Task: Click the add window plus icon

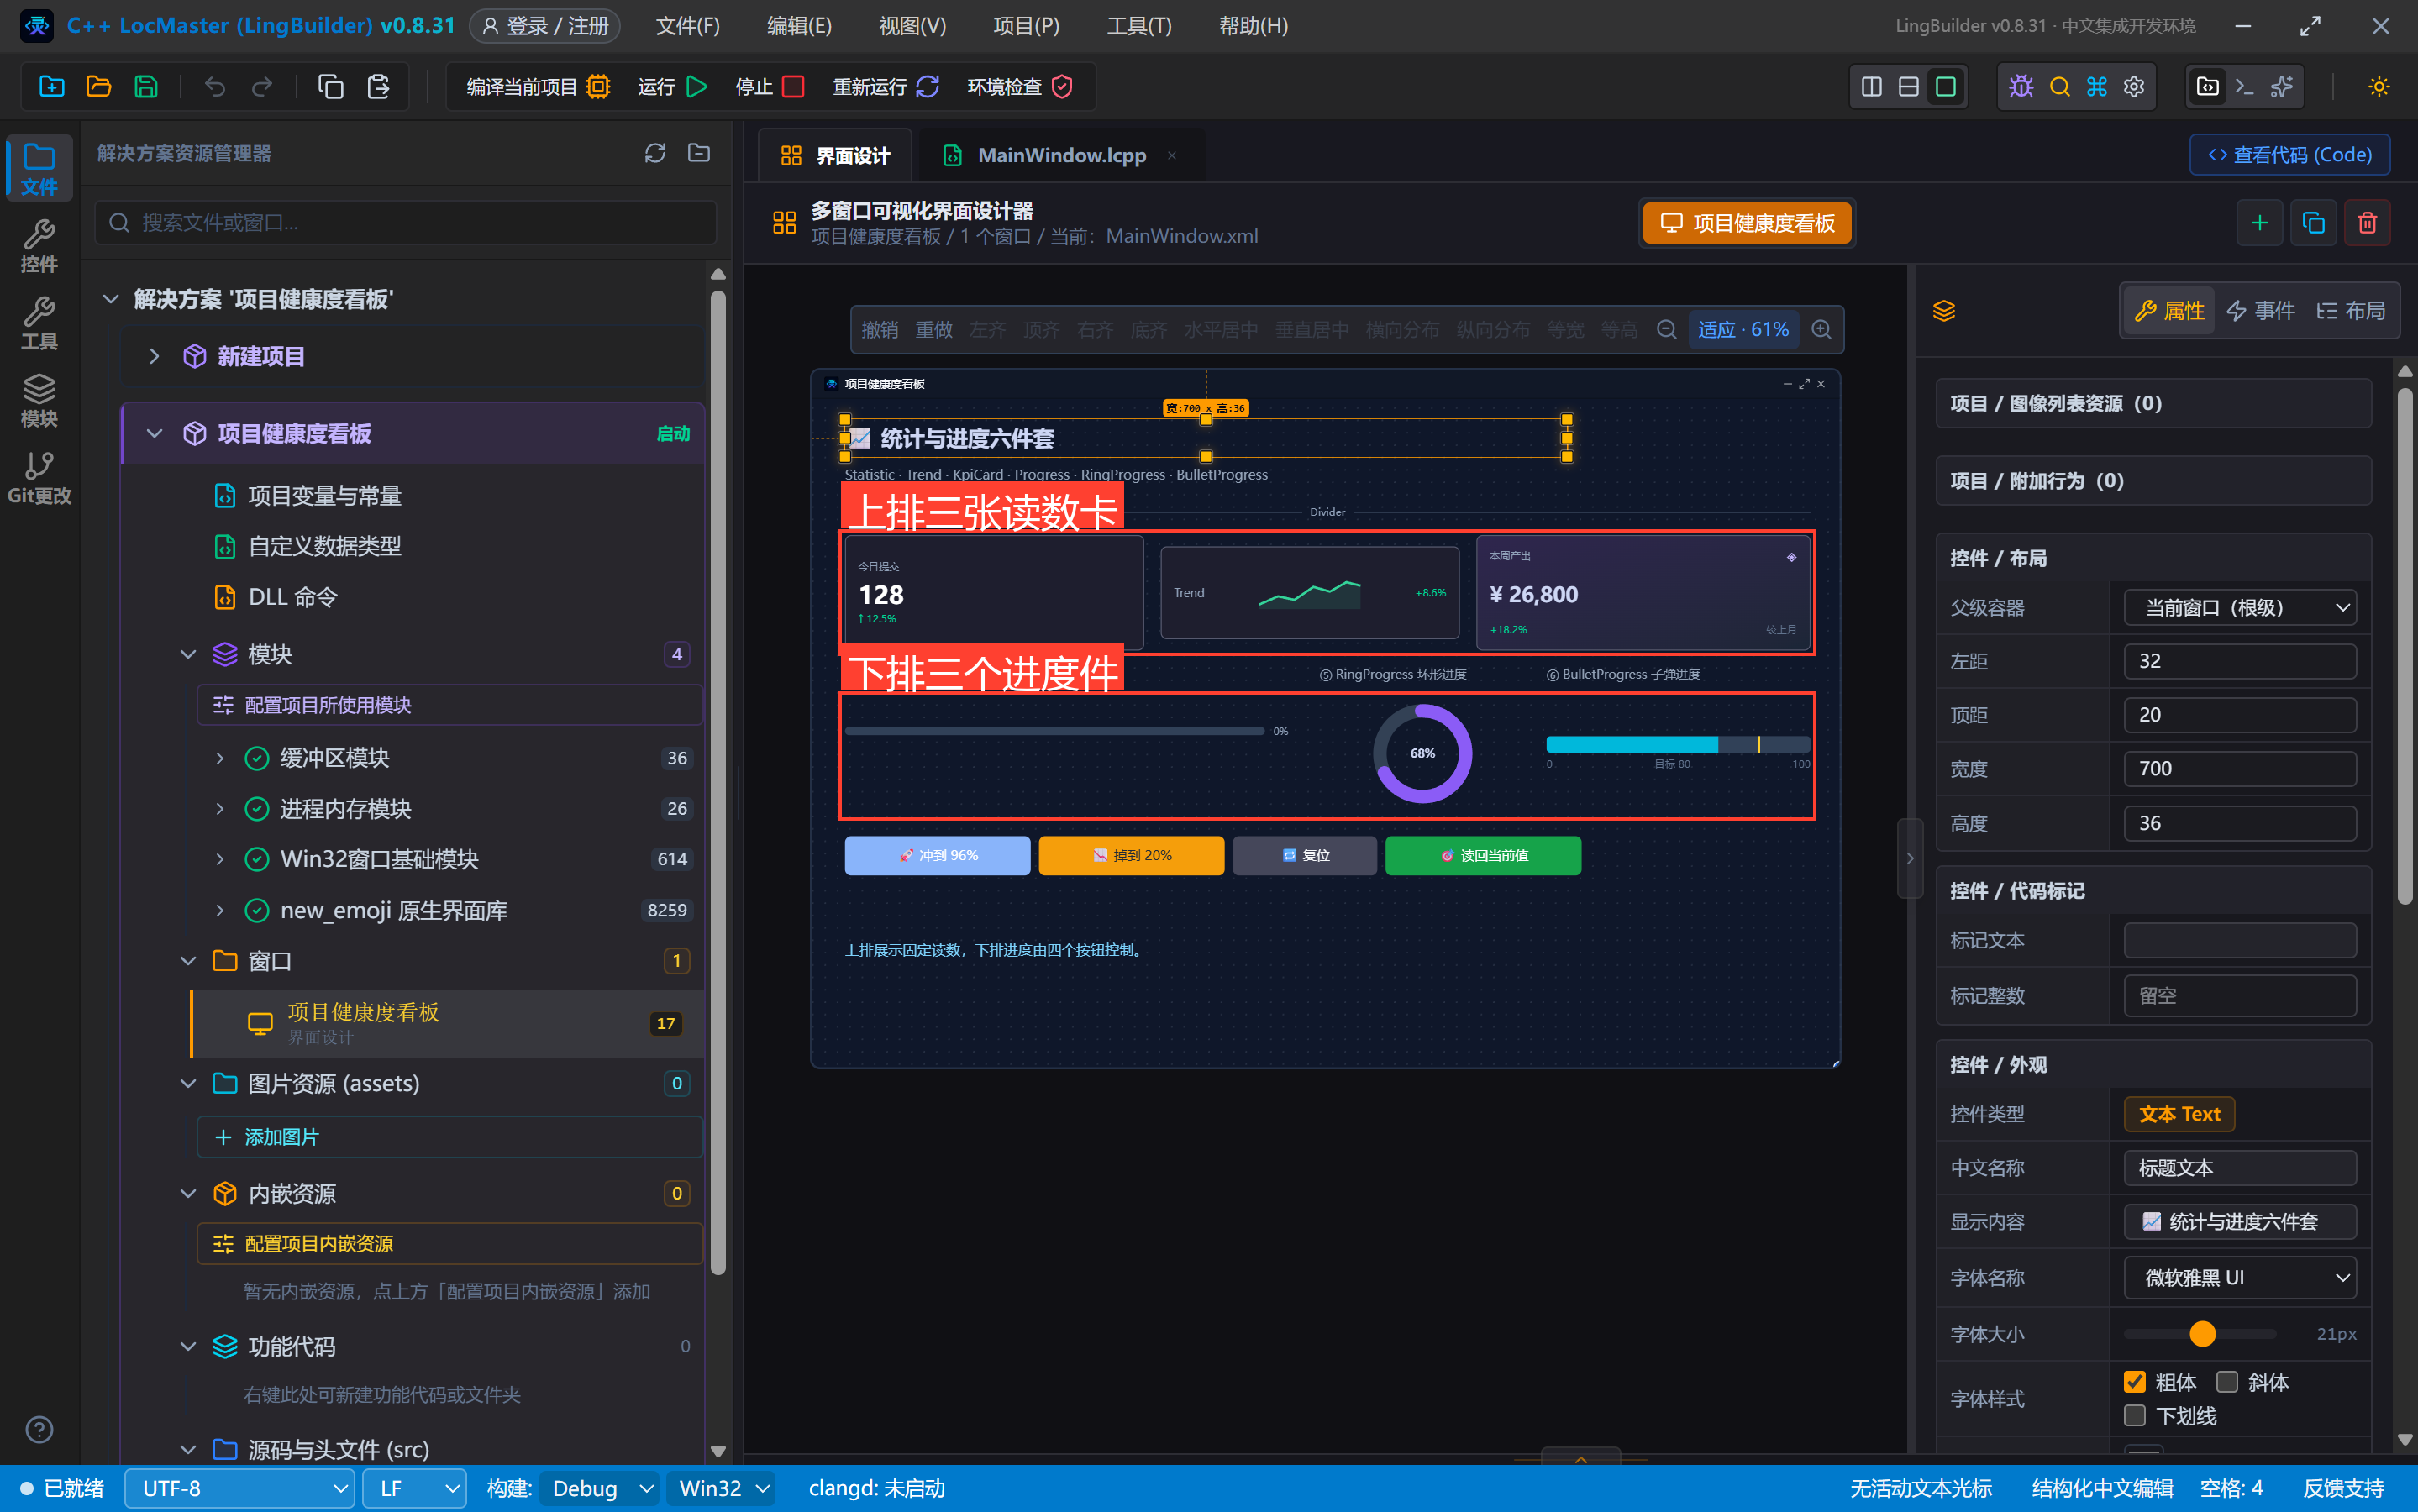Action: [x=2259, y=222]
